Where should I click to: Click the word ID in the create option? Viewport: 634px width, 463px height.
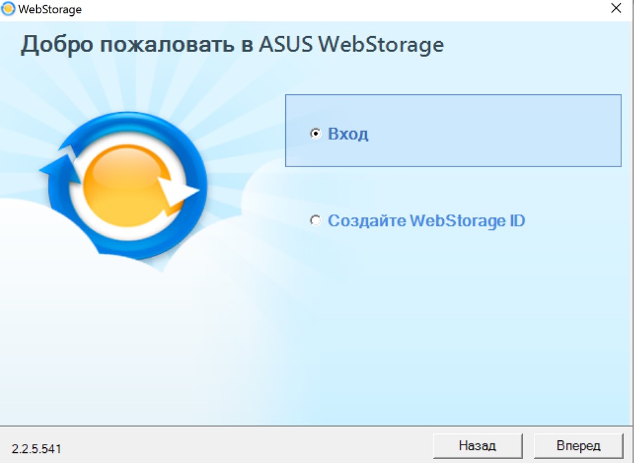point(517,220)
